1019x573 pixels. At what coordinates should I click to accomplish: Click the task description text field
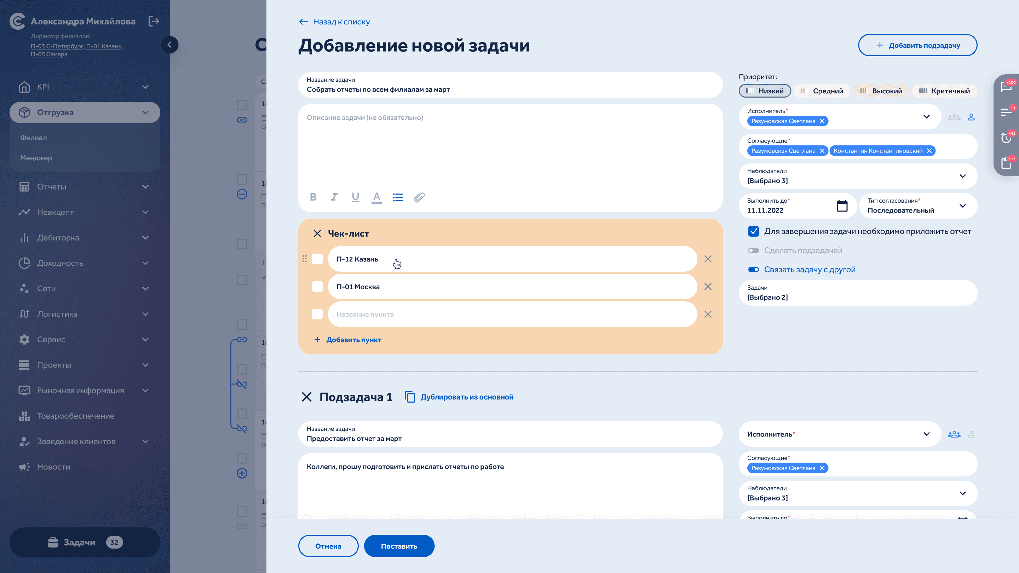click(x=510, y=150)
